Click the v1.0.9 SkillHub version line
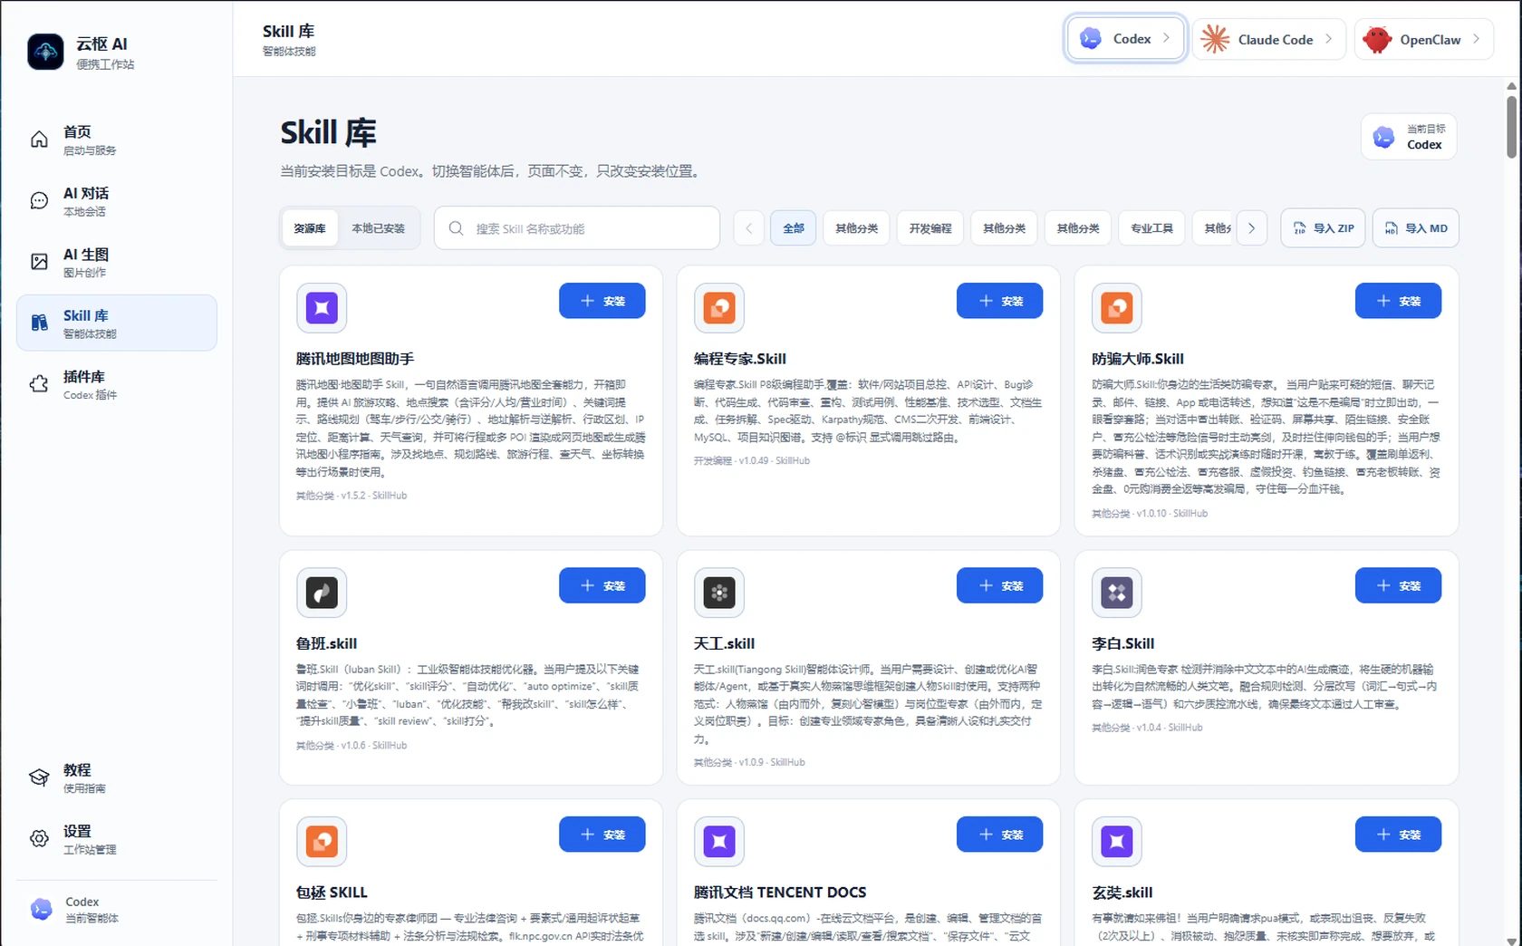Screen dimensions: 1522x946 [749, 763]
